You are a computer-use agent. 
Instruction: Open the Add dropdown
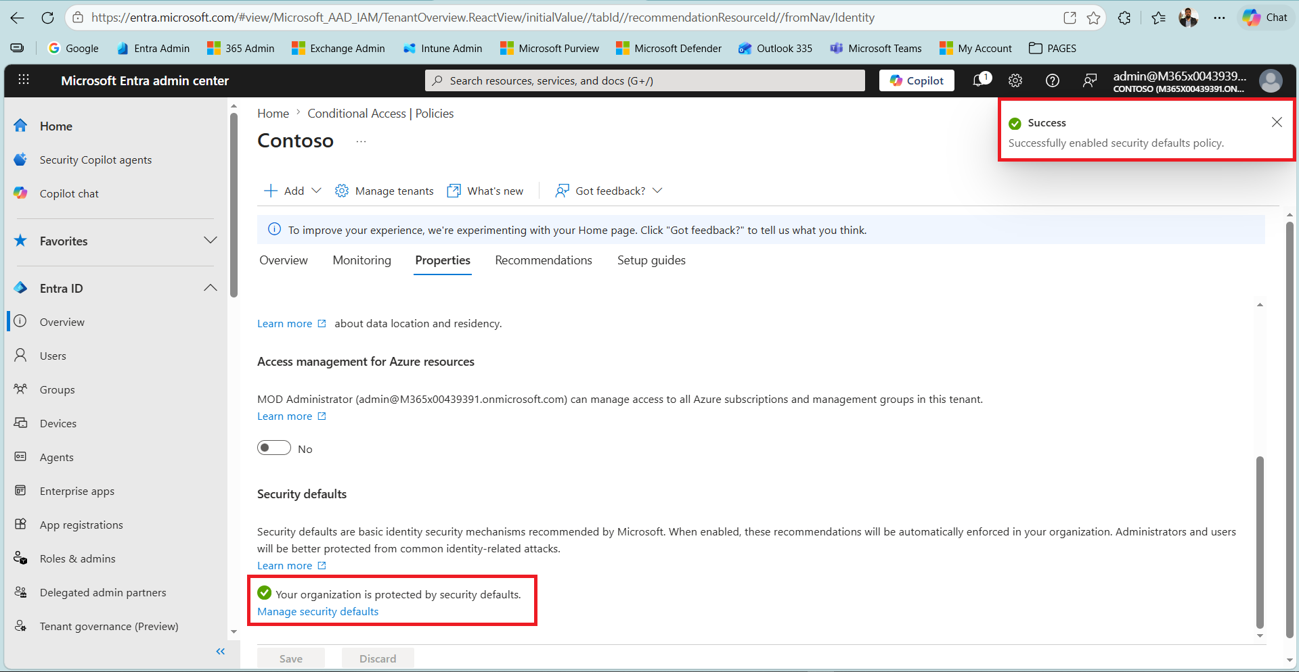pos(292,191)
